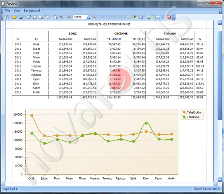This screenshot has height=194, width=224.
Task: Close the preview with the red X icon
Action: pyautogui.click(x=169, y=17)
